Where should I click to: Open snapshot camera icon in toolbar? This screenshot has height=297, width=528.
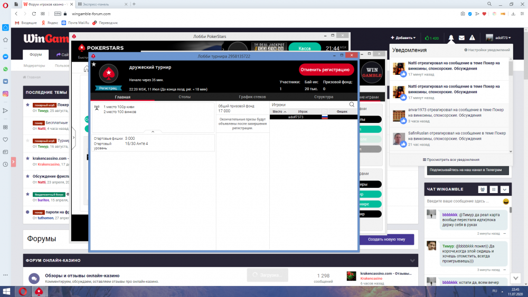(x=463, y=14)
